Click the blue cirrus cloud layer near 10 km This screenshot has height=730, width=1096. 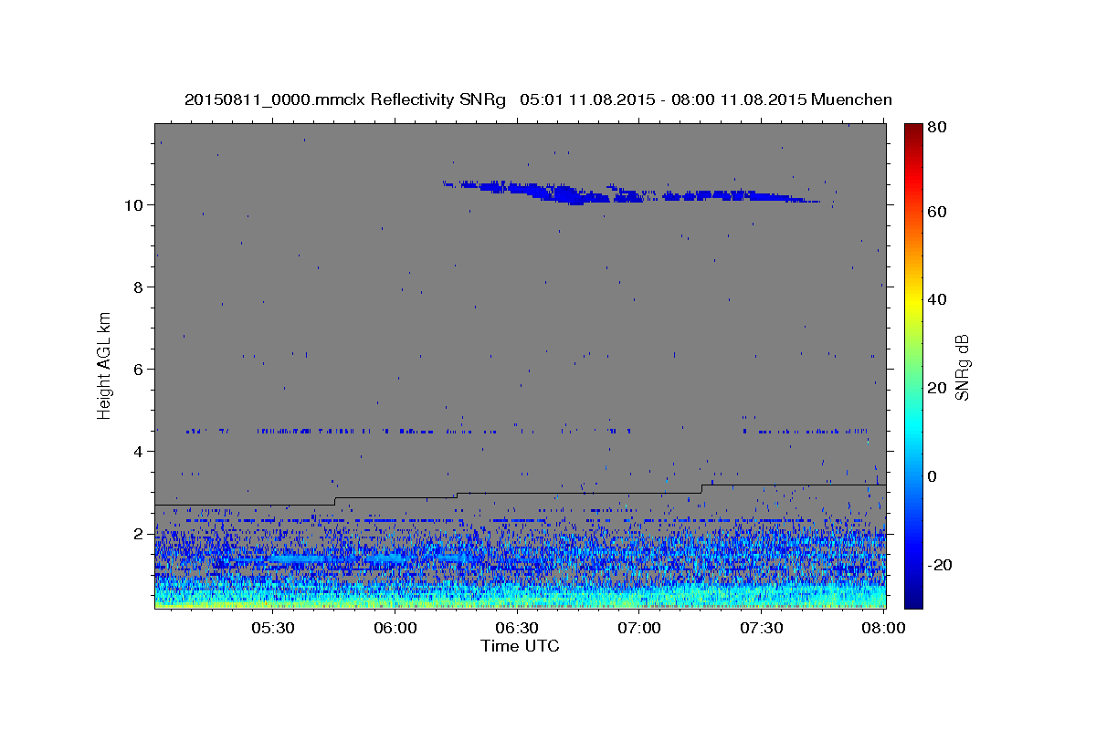click(630, 193)
